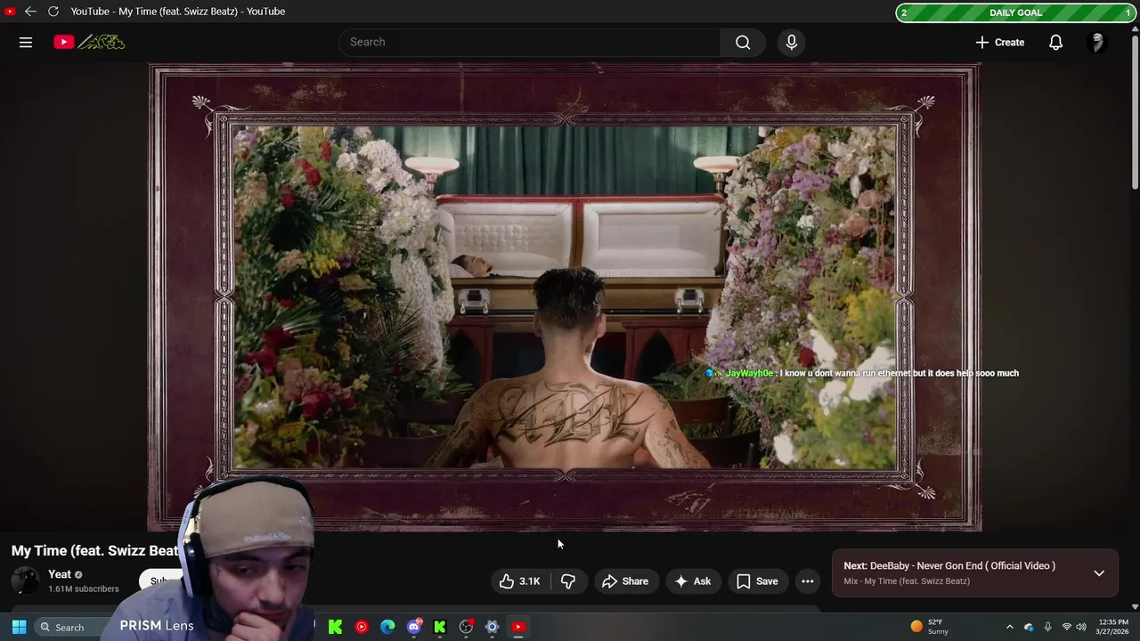The image size is (1140, 641).
Task: Open the Ask AI feature
Action: pos(693,581)
